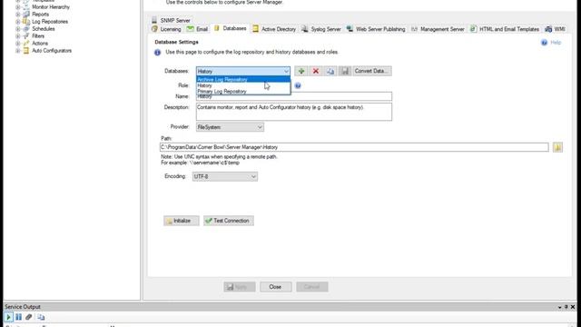Expand the Filters node
This screenshot has height=327, width=581.
17,36
